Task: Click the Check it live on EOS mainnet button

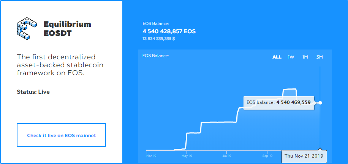Action: [x=61, y=135]
